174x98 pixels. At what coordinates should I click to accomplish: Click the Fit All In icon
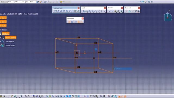pos(50,96)
